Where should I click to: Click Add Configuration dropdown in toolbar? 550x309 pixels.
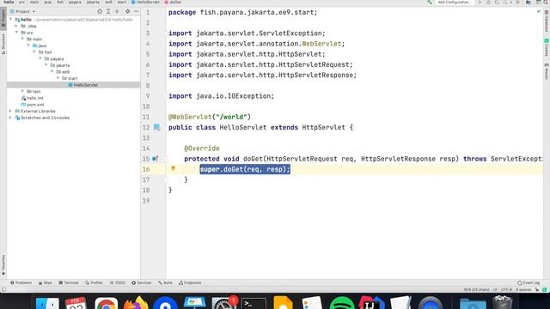pyautogui.click(x=455, y=2)
